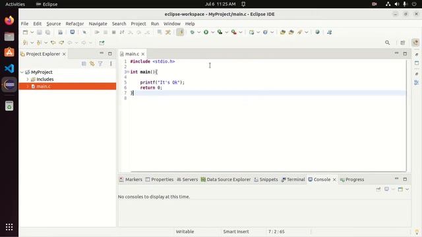Screen dimensions: 422x237
Task: Click the green Run button in toolbar
Action: (x=206, y=32)
